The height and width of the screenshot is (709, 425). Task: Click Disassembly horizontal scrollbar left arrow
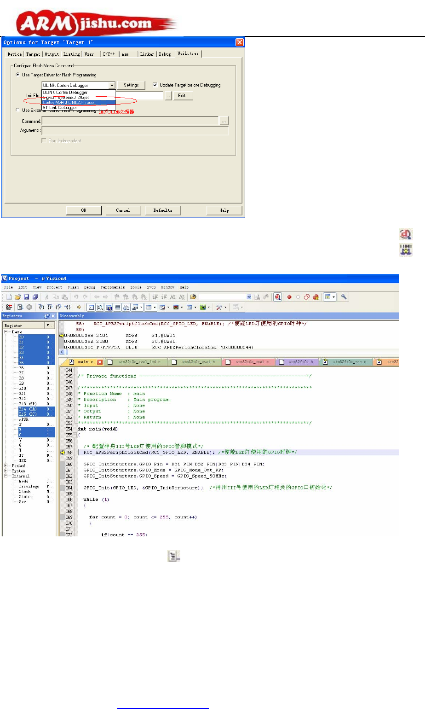click(62, 352)
